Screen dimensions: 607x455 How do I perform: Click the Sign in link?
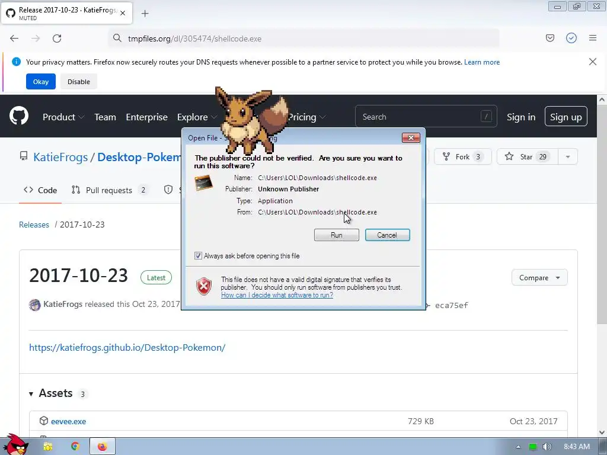pyautogui.click(x=521, y=117)
